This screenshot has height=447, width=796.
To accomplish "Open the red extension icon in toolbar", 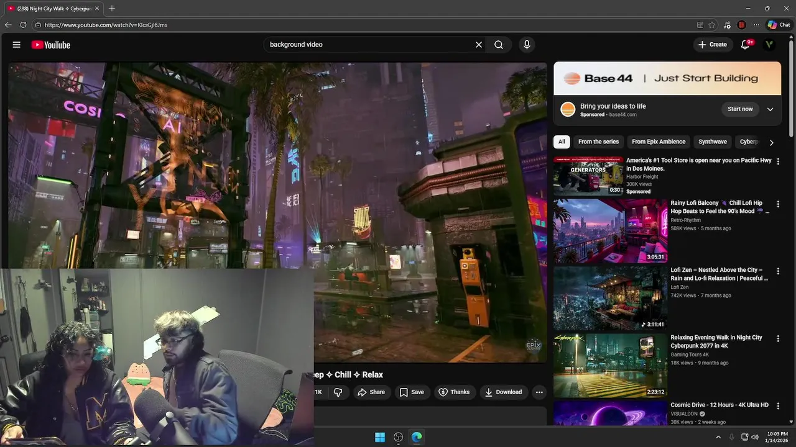I will point(741,25).
